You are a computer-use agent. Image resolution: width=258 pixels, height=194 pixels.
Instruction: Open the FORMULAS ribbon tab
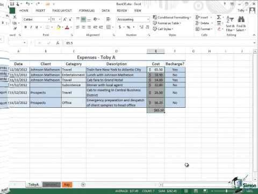(x=87, y=11)
